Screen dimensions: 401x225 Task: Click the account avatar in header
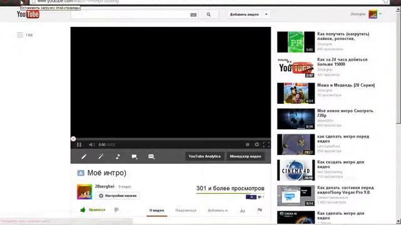pyautogui.click(x=373, y=14)
